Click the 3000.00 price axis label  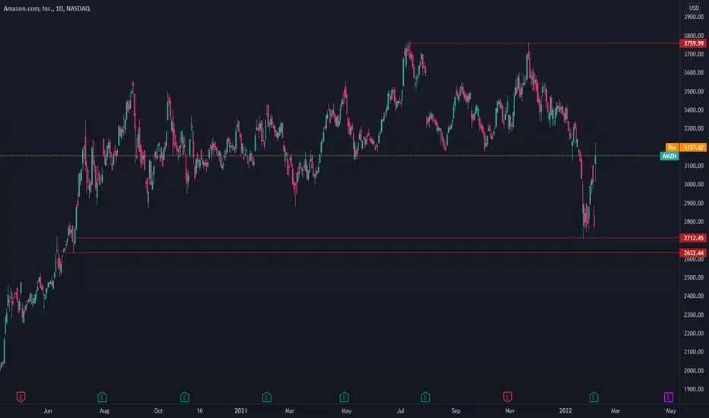pos(694,185)
